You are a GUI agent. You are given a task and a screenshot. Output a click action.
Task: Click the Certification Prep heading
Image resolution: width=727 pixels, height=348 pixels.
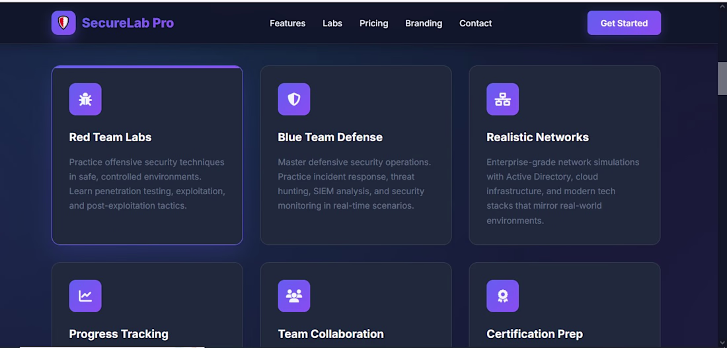(535, 334)
